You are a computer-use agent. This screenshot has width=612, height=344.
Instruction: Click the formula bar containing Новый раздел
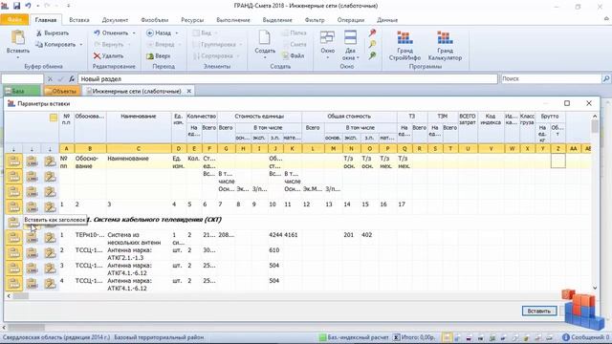(288, 79)
